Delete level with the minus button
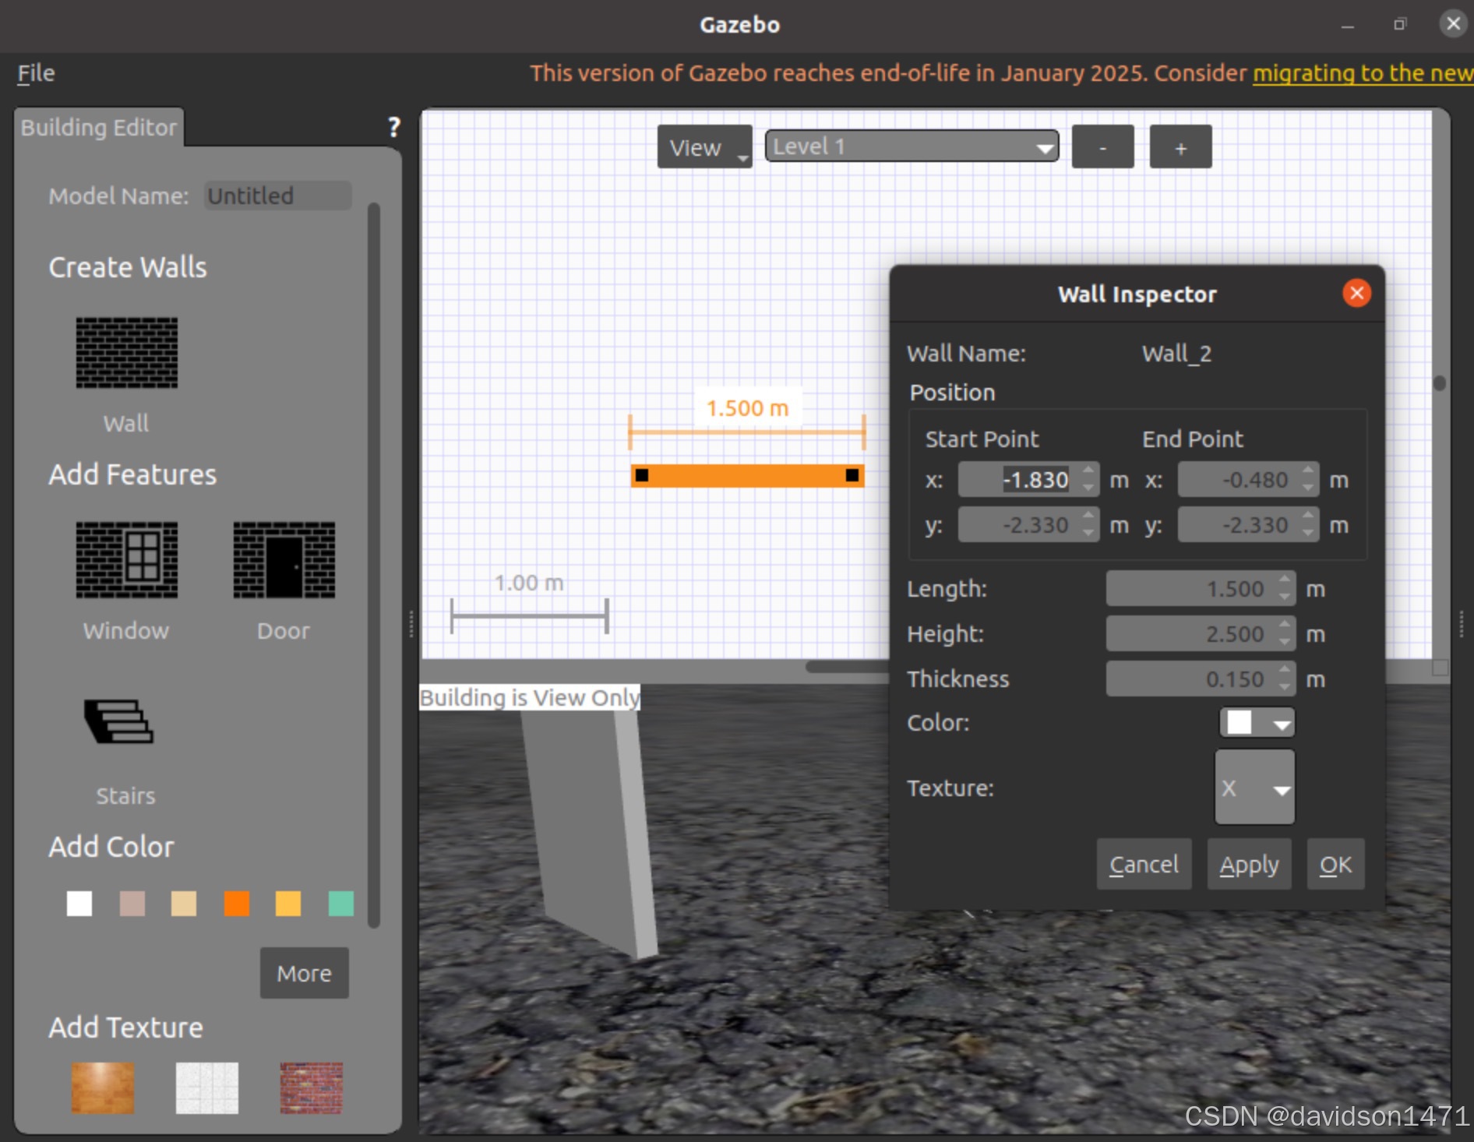Viewport: 1474px width, 1142px height. [x=1102, y=146]
